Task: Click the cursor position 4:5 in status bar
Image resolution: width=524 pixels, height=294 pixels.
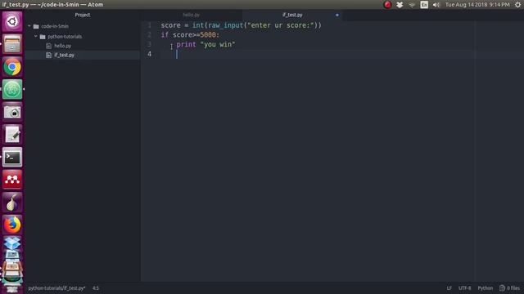Action: click(x=96, y=288)
